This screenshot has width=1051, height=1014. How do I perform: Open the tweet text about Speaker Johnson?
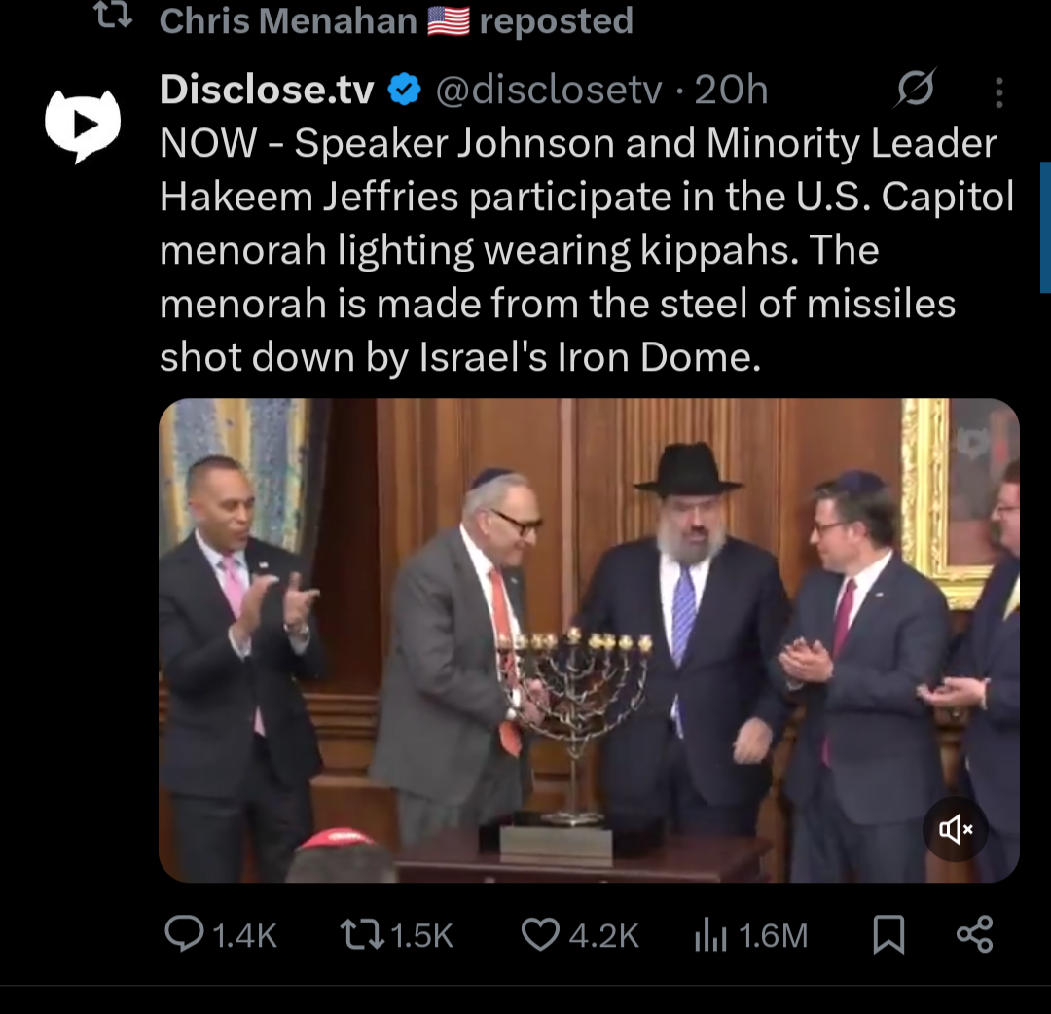pos(584,251)
